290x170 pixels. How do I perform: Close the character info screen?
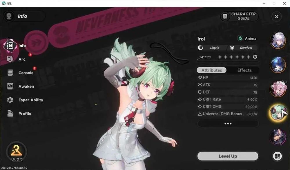click(x=276, y=17)
